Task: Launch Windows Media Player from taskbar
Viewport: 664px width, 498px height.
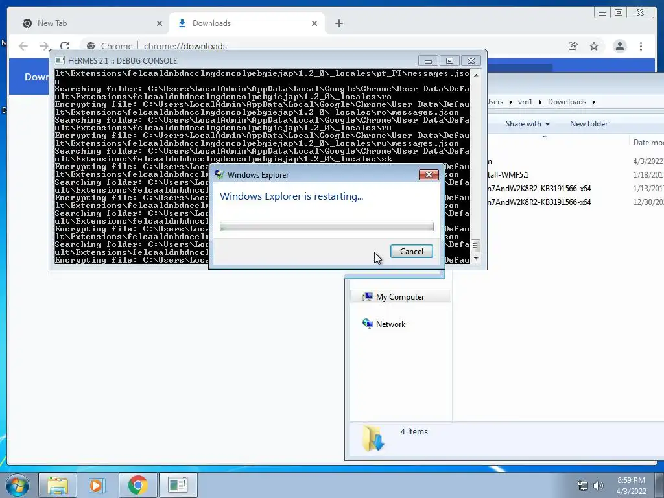Action: (x=97, y=485)
